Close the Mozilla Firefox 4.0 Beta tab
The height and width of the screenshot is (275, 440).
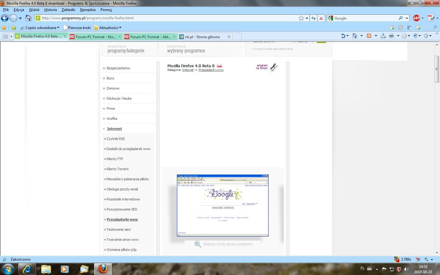coord(65,36)
